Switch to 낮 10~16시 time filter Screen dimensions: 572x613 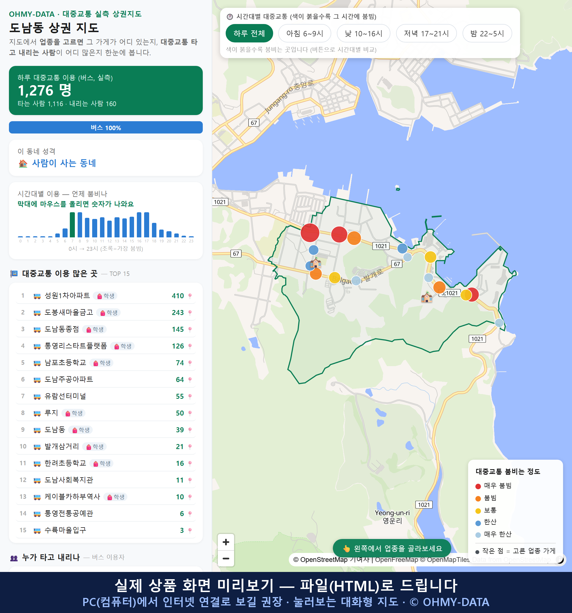(x=363, y=33)
